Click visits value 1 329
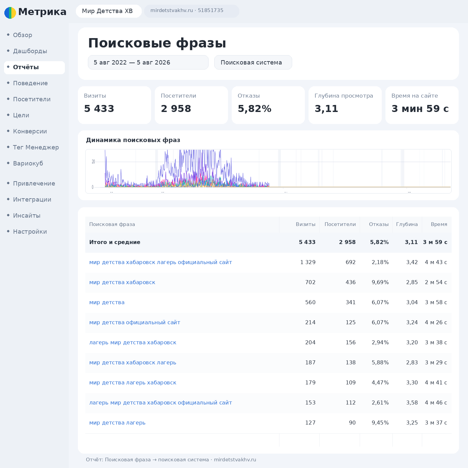 coord(308,262)
